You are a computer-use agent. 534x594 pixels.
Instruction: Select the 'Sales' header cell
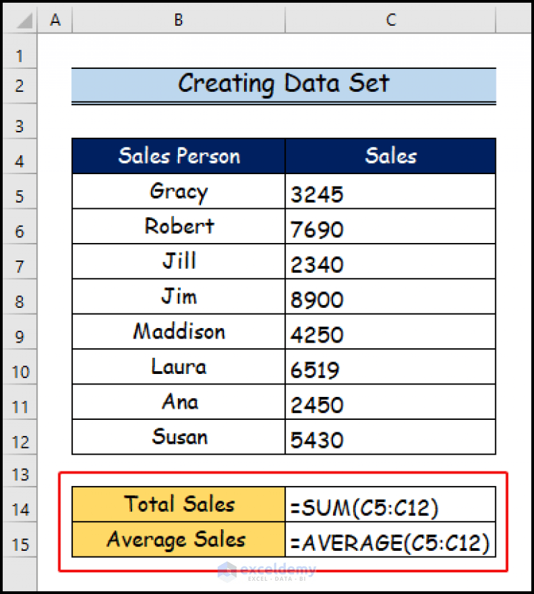pyautogui.click(x=390, y=155)
